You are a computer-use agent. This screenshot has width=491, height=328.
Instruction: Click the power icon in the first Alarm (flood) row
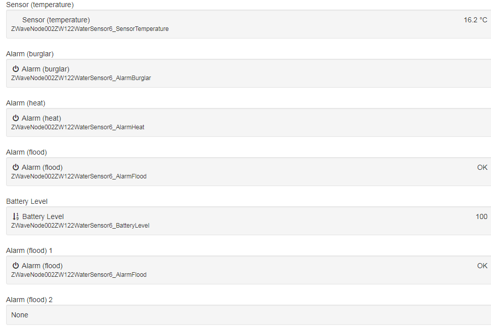click(x=16, y=167)
